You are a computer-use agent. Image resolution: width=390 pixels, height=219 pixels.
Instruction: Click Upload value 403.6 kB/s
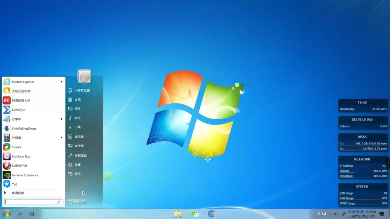[380, 171]
